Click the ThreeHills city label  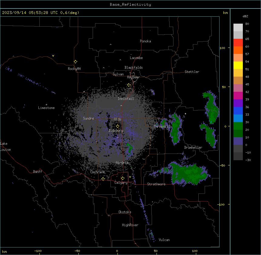163,127
